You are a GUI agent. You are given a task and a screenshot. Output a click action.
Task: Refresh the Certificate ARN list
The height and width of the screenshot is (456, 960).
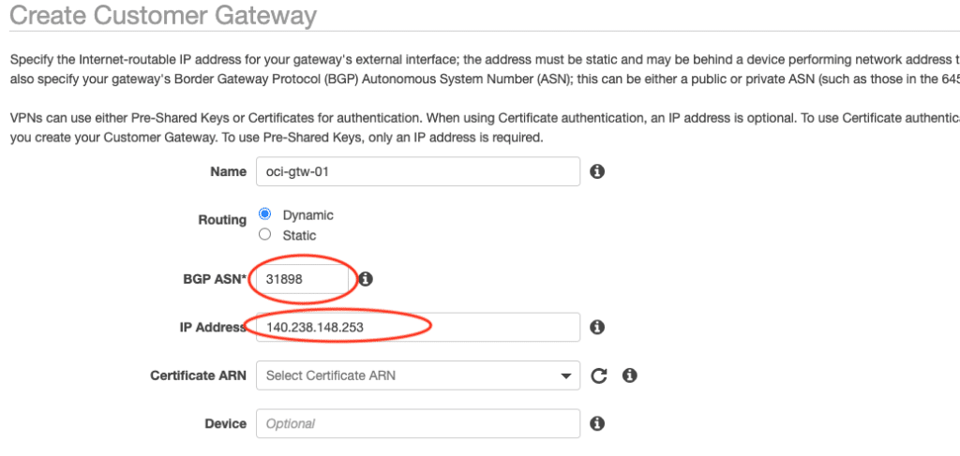pyautogui.click(x=599, y=375)
